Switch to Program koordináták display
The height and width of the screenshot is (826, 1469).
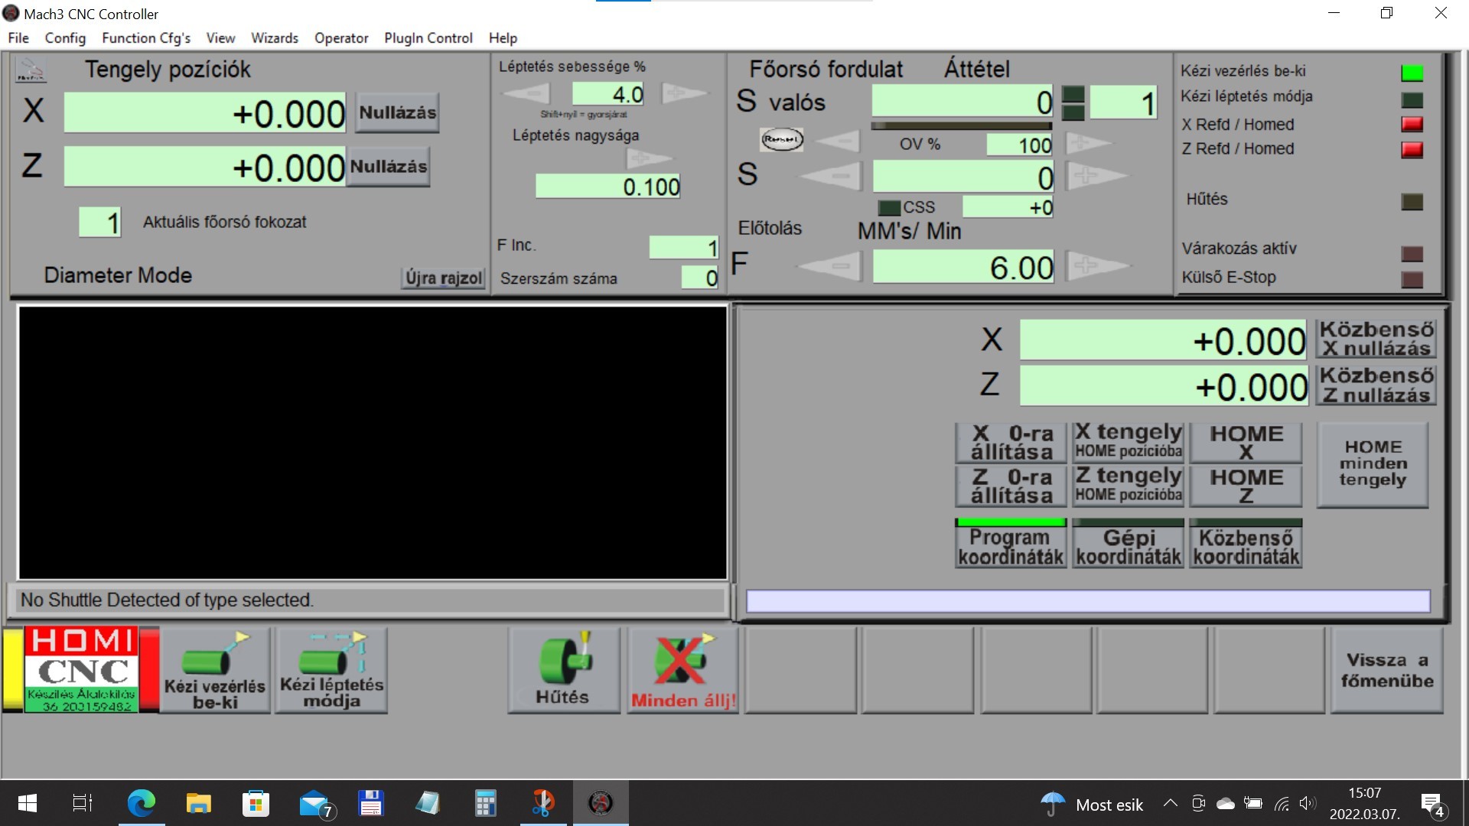click(1010, 545)
